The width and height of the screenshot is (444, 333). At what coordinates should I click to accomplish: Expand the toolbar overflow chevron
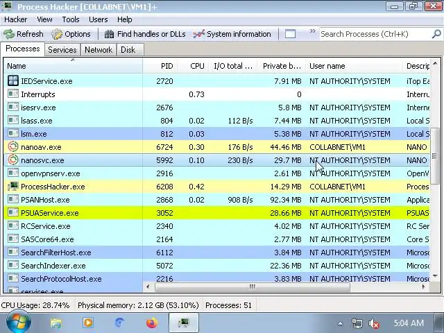tap(312, 31)
